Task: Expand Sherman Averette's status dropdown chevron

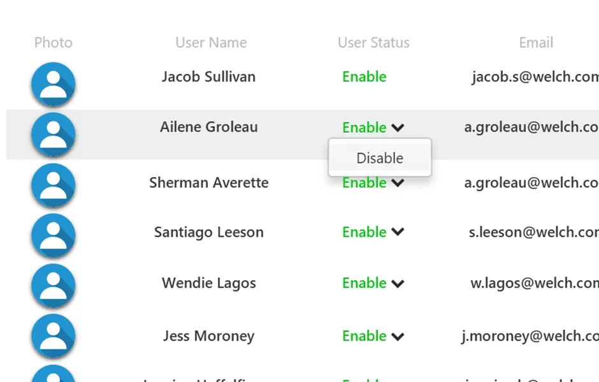Action: (x=398, y=183)
